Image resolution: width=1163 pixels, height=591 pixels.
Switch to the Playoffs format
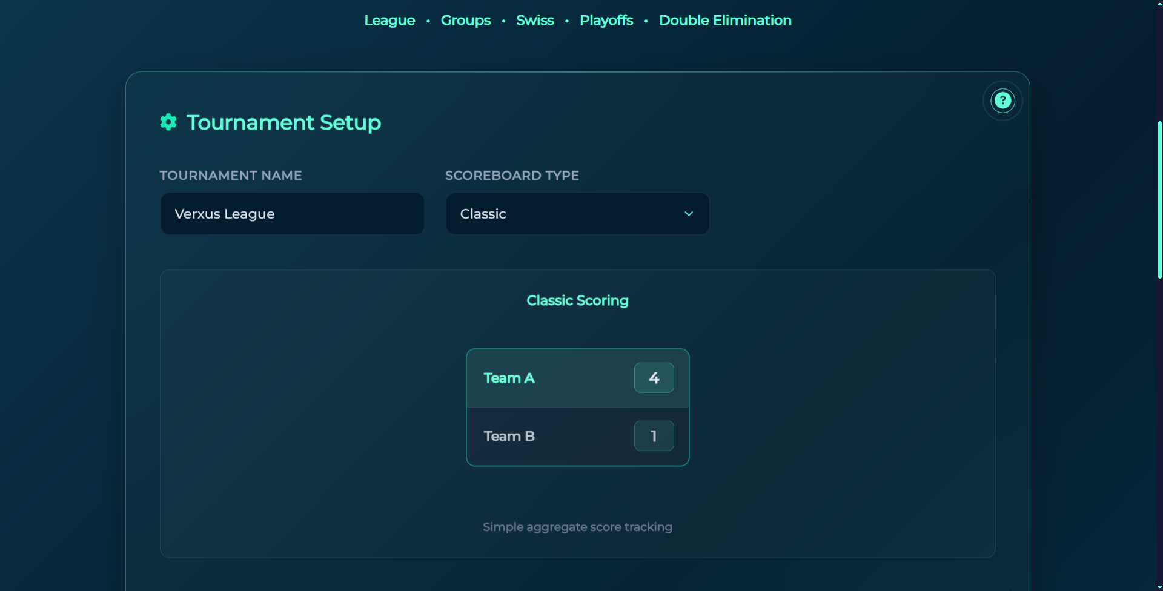606,20
